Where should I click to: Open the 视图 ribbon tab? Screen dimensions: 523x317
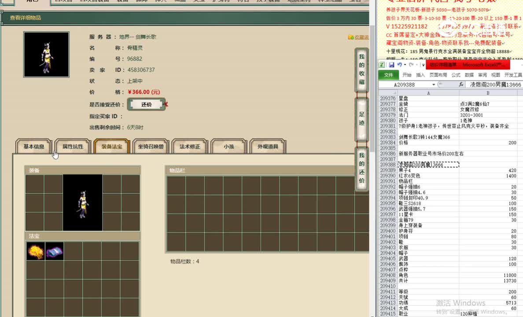pos(496,75)
